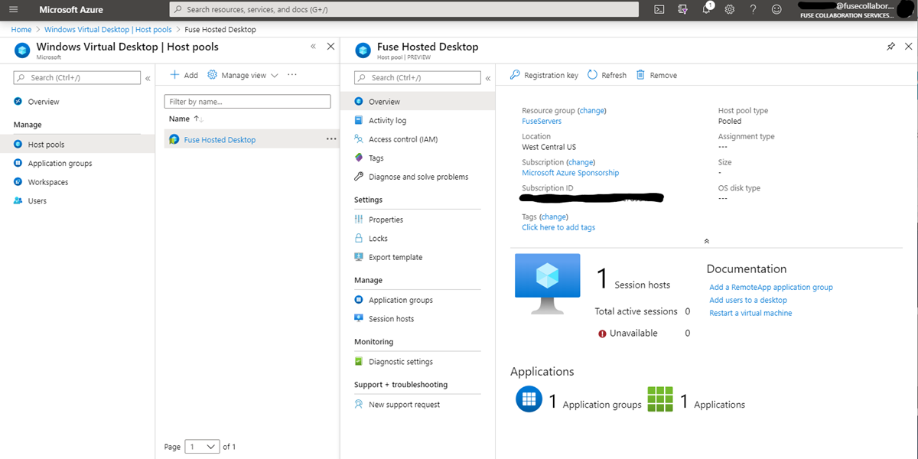Viewport: 918px width, 459px height.
Task: Refresh the Fuse Hosted Desktop host pool
Action: pyautogui.click(x=607, y=74)
